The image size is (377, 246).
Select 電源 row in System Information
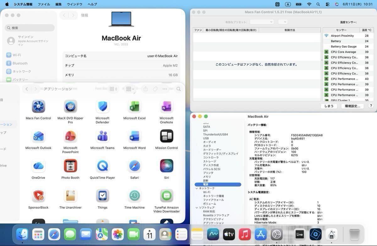[x=218, y=185]
